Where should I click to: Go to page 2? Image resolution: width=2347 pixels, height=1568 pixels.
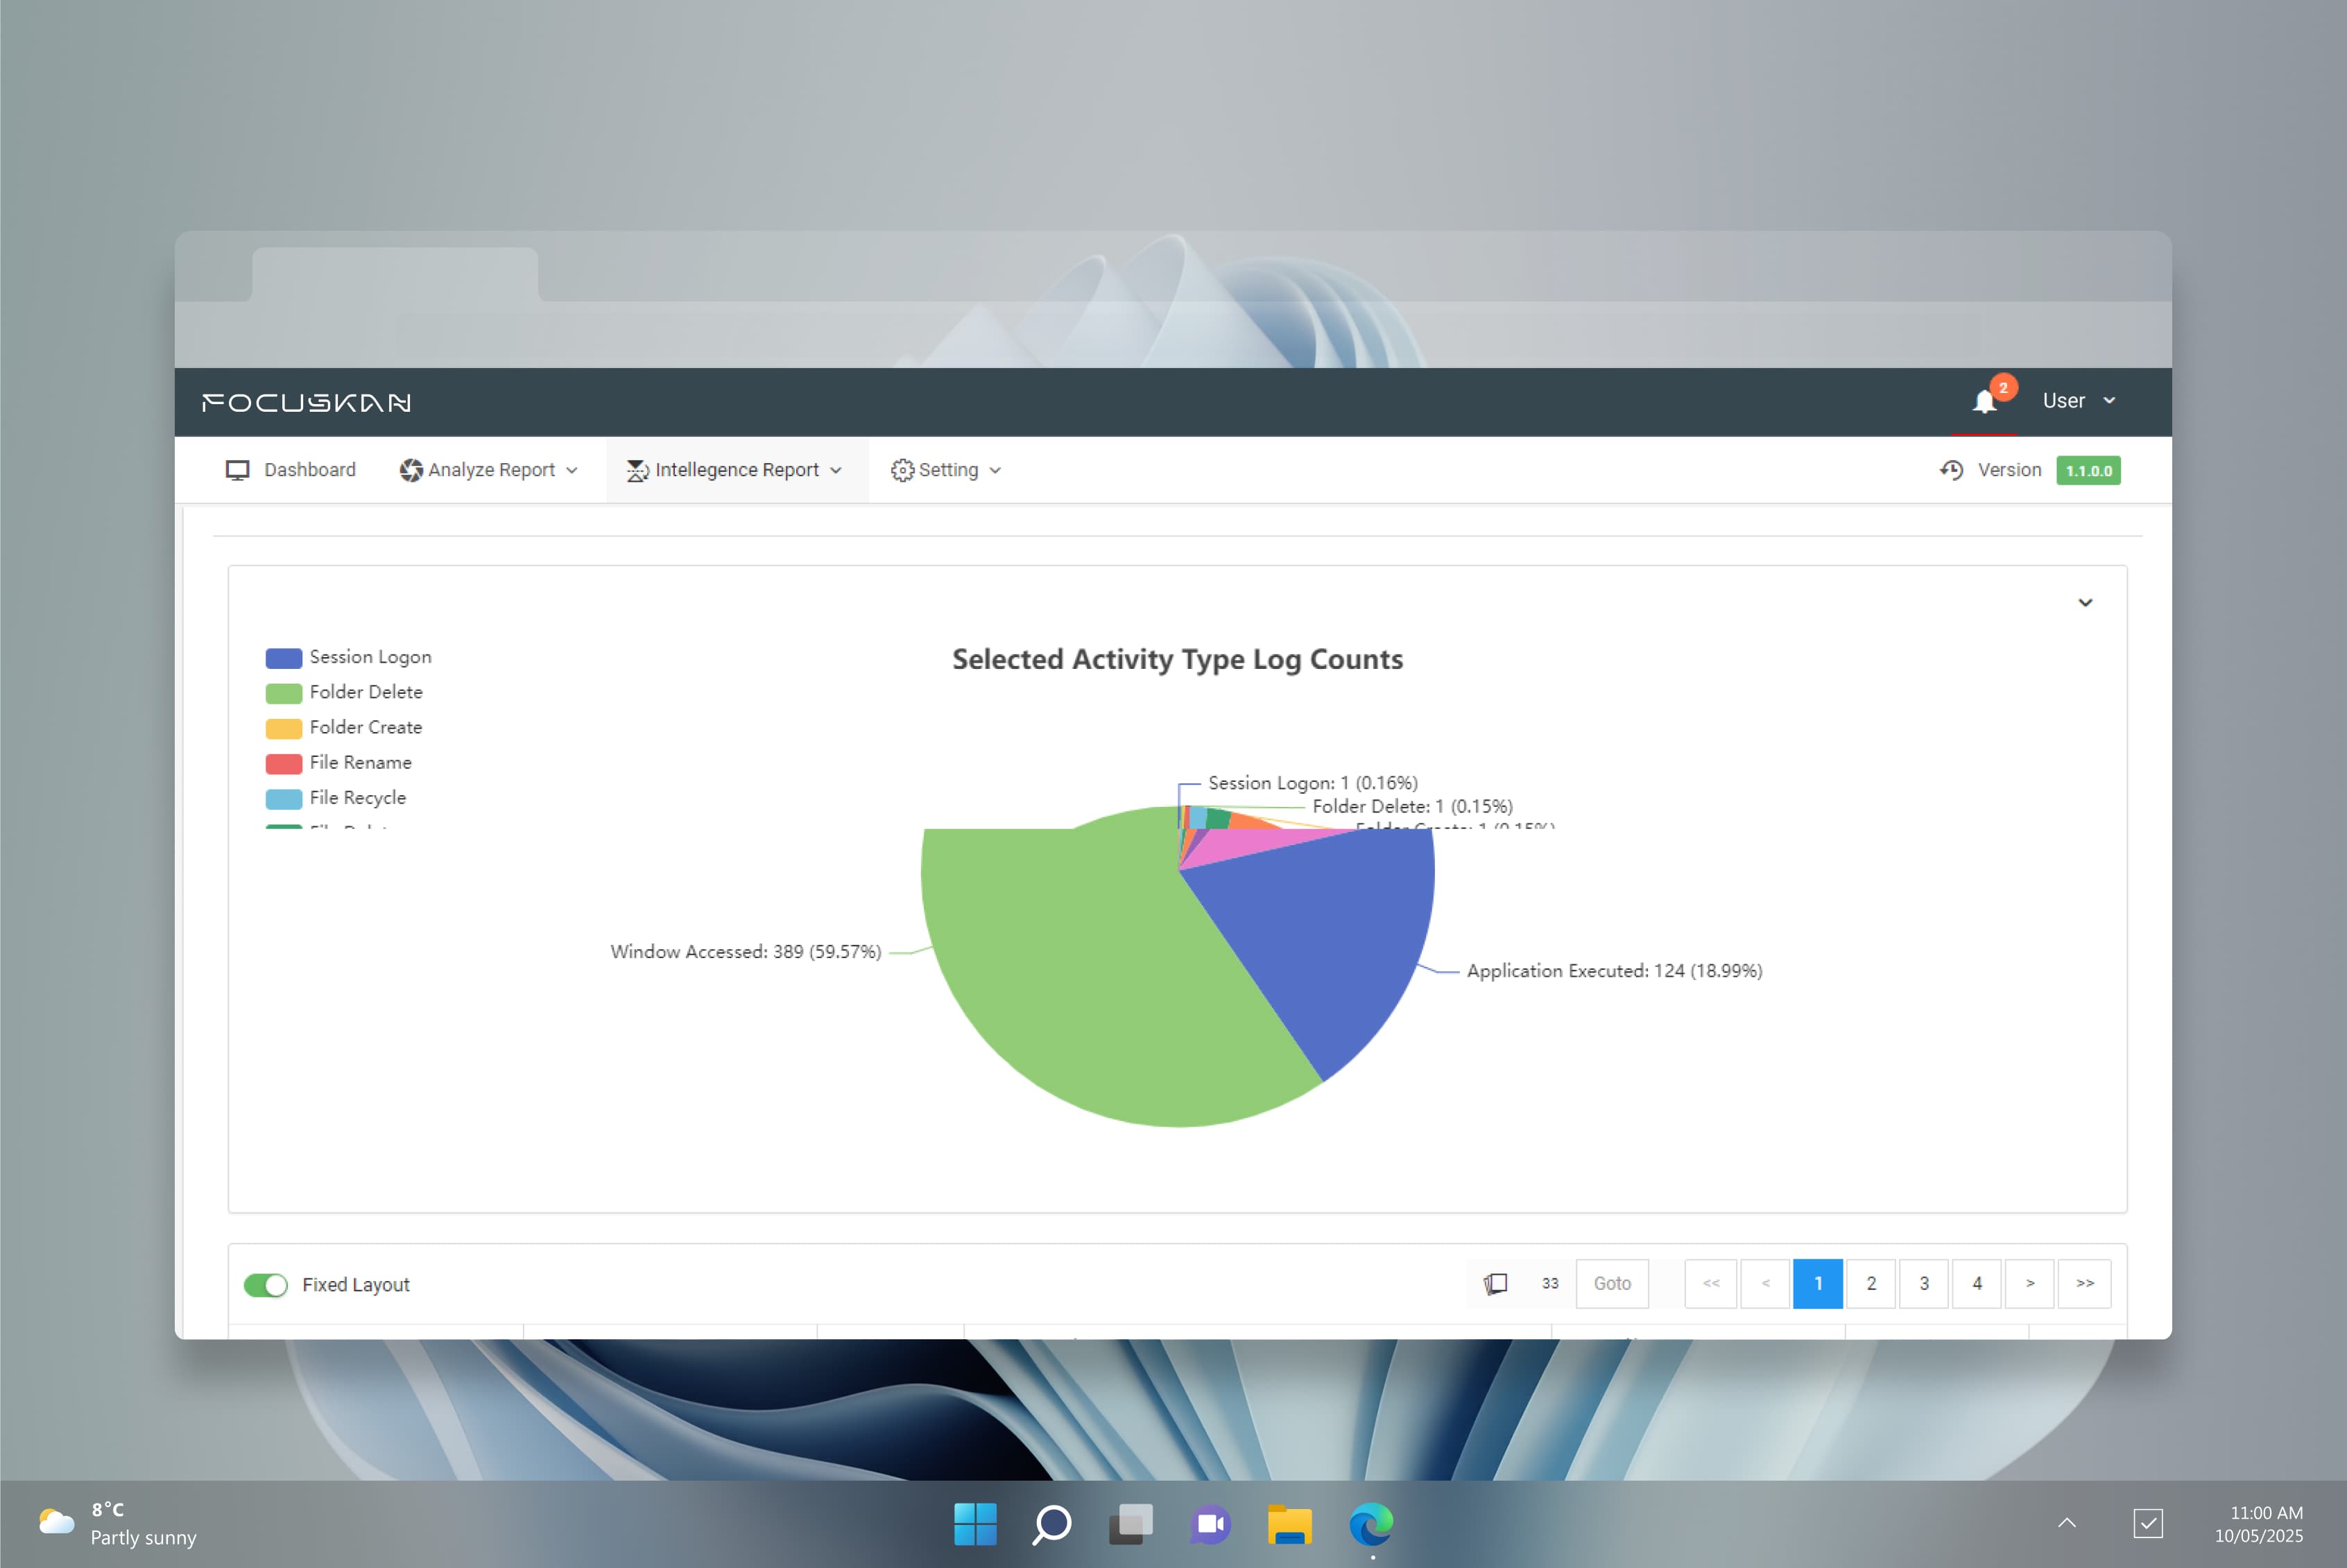(x=1871, y=1283)
